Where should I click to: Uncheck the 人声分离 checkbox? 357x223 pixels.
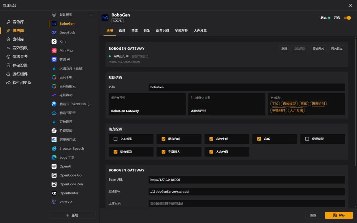211,152
